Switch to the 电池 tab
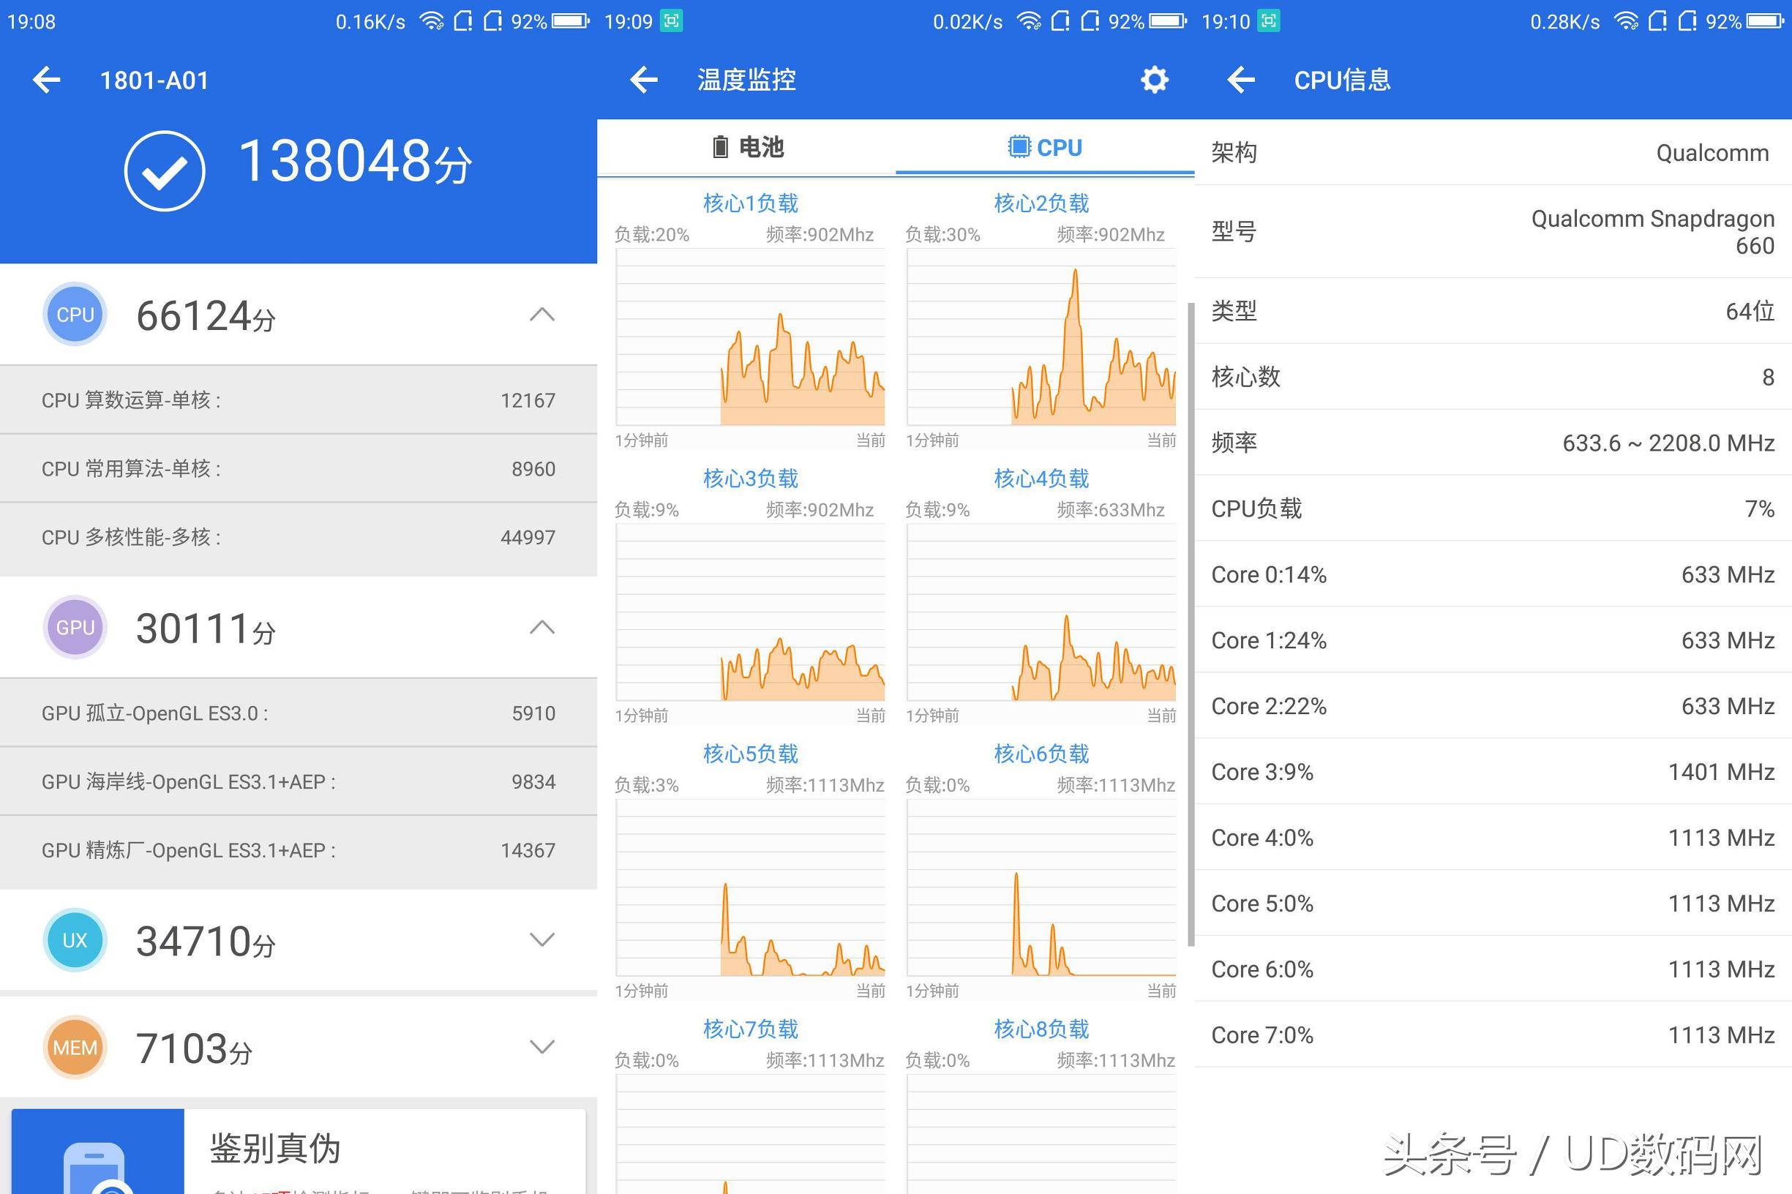Screen dimensions: 1792x1194 746,147
